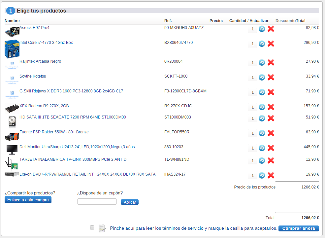Viewport: 325px width, 238px height.
Task: Remove Dell Monitor UltraSharp U2413
Action: point(271,148)
